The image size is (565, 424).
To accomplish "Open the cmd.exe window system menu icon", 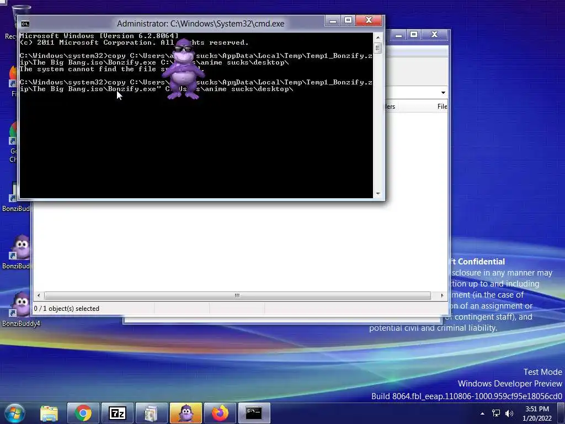I will click(x=25, y=24).
